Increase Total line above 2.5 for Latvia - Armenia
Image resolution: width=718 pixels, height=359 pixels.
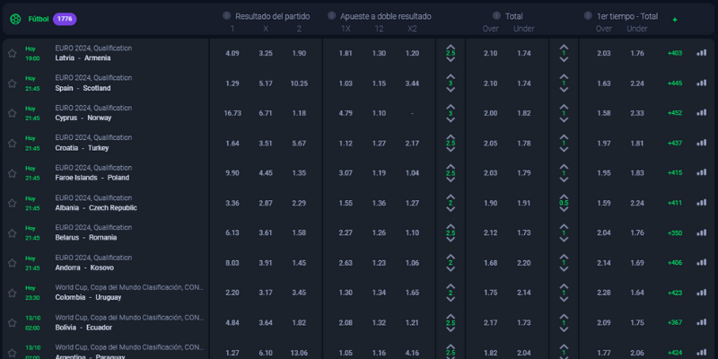(x=451, y=47)
